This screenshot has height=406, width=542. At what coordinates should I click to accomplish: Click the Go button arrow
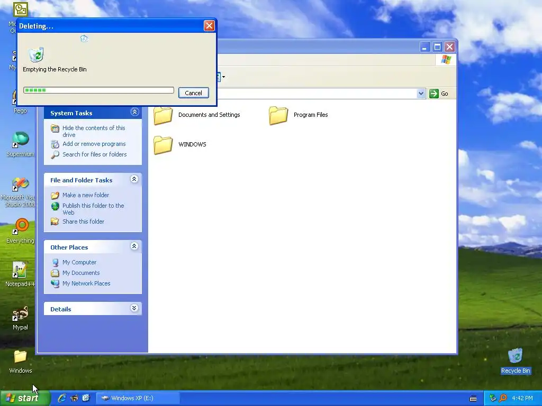click(x=434, y=94)
